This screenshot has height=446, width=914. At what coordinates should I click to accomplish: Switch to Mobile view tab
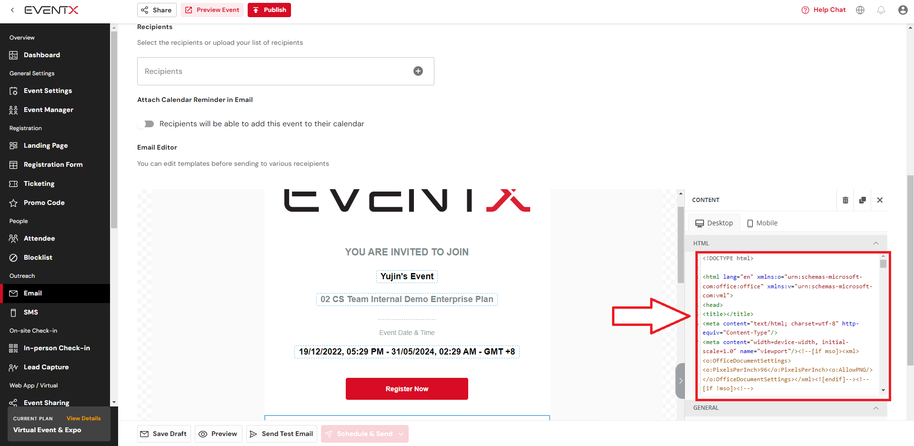pyautogui.click(x=763, y=223)
